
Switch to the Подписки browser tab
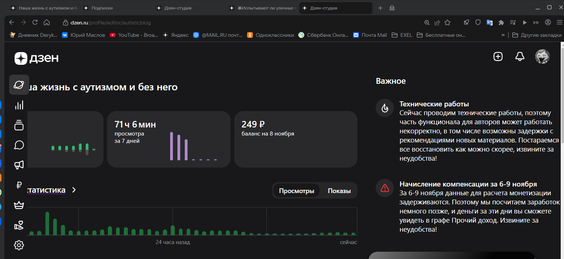tap(117, 8)
